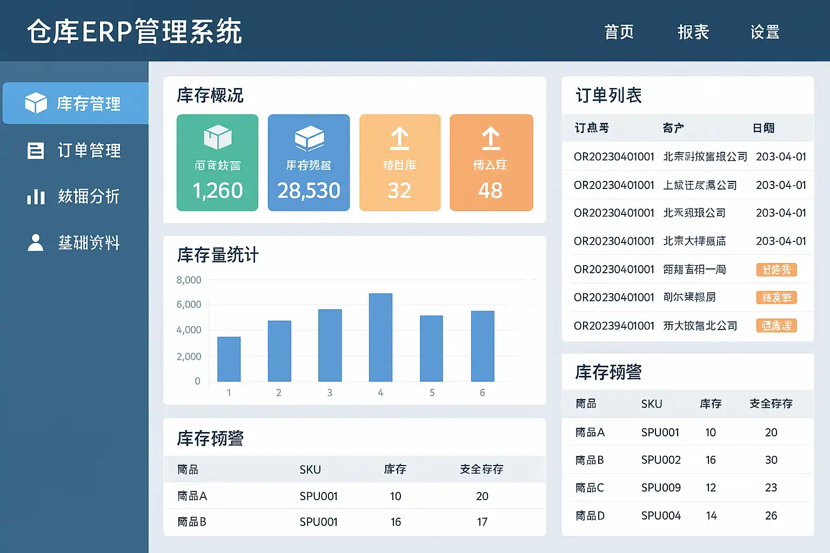Click the orange status badge in the OR20239401001 row
Screen dimensions: 830x553
pos(776,326)
